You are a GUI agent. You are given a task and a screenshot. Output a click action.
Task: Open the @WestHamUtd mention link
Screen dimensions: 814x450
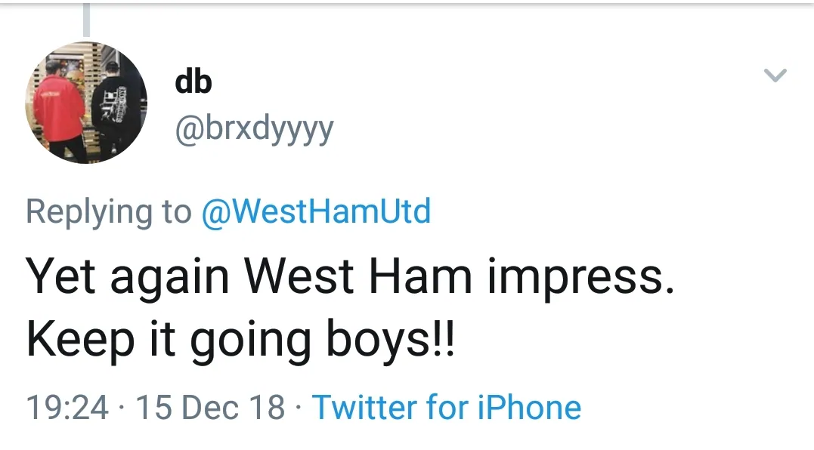click(x=315, y=211)
